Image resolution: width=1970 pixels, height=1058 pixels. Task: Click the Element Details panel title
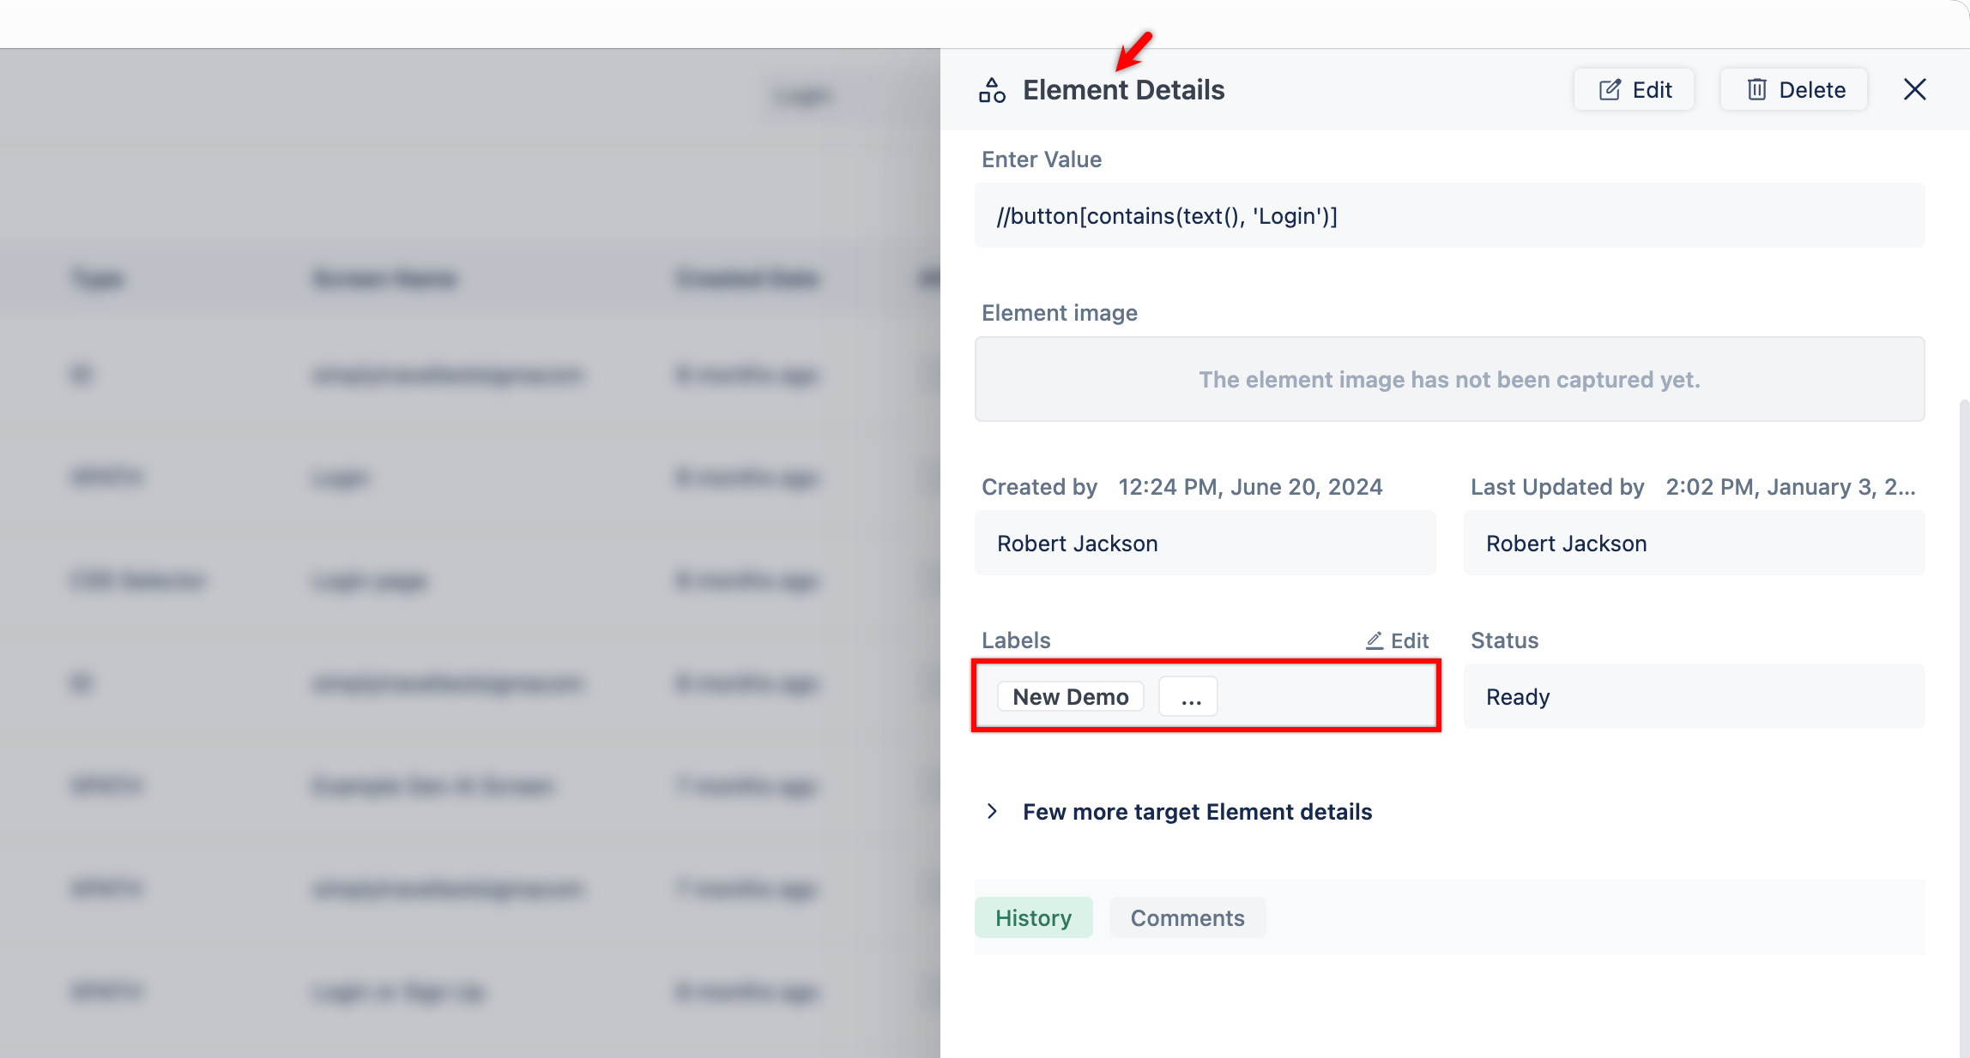pos(1123,90)
